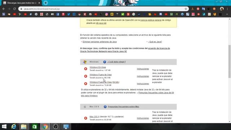Open Instrucciones for Windows En línea
The image size is (231, 130).
(x=143, y=69)
